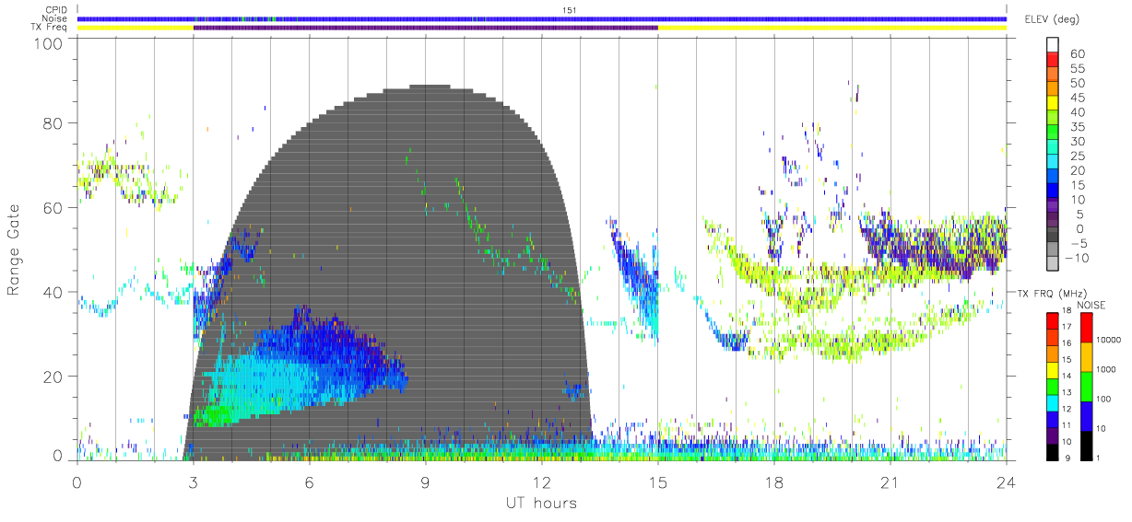This screenshot has width=1132, height=522.
Task: Click the cyan 12-13 MHz TX FRQ segment
Action: 1053,403
